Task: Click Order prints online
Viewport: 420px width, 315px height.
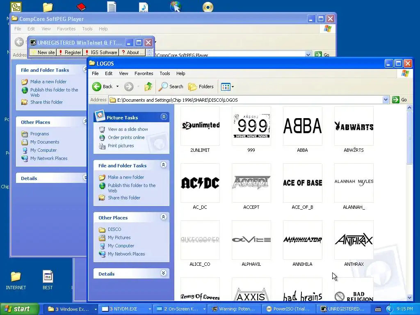Action: (x=126, y=137)
